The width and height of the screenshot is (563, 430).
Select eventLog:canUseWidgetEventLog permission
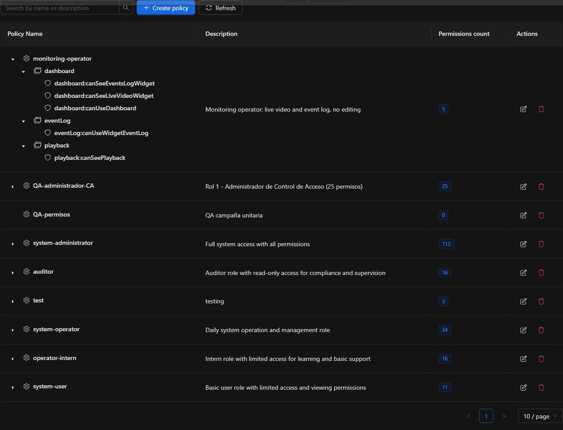coord(101,133)
